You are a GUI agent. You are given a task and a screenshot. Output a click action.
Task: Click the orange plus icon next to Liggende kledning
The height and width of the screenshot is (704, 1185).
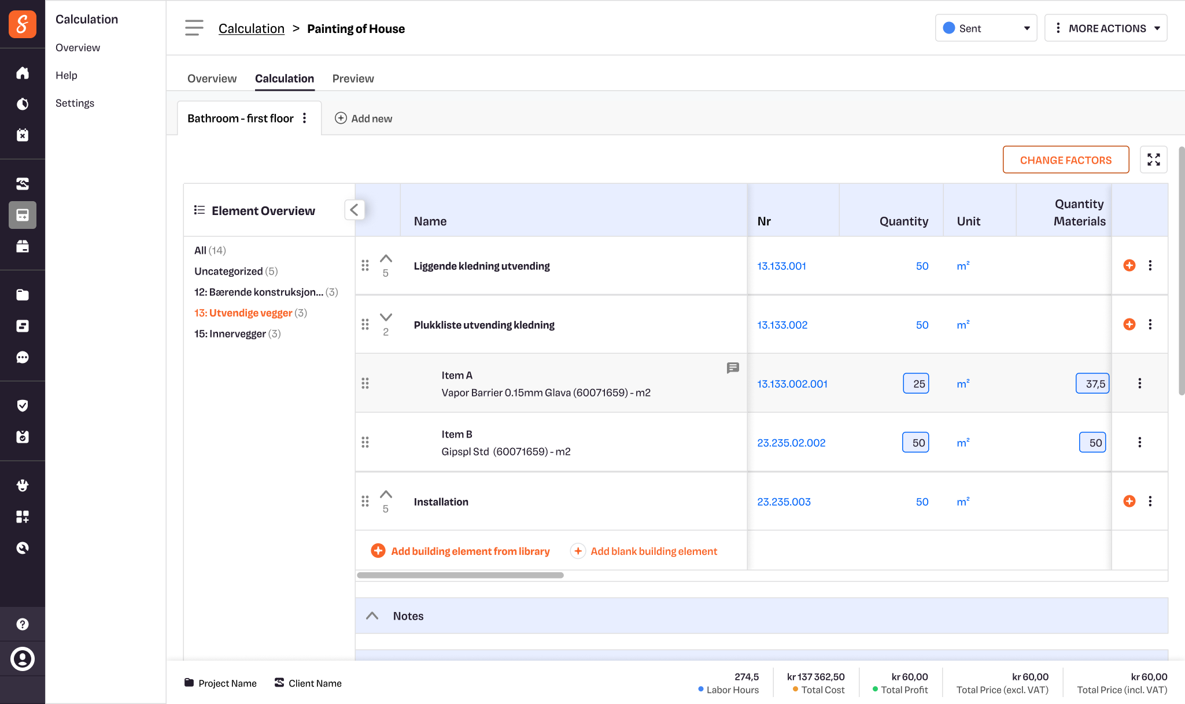tap(1129, 266)
